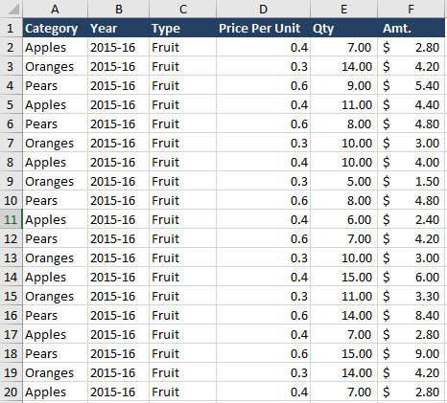Click cell A11 containing Apples
Image resolution: width=447 pixels, height=403 pixels.
55,219
